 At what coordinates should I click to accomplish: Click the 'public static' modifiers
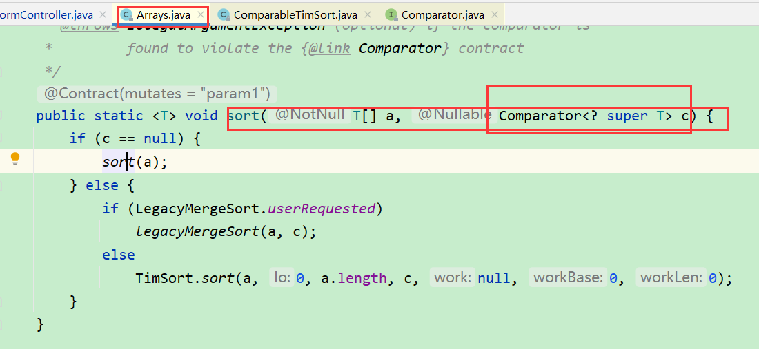[89, 116]
